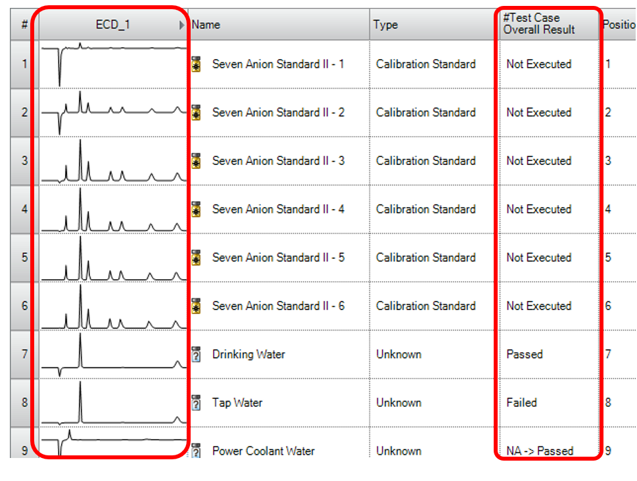Screen dimensions: 637x481
Task: Select chromatogram preview in row 3
Action: tap(113, 161)
